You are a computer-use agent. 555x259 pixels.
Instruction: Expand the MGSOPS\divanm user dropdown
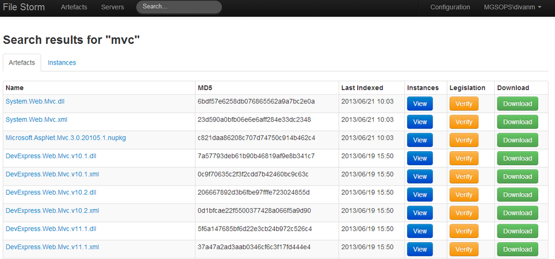coord(513,7)
